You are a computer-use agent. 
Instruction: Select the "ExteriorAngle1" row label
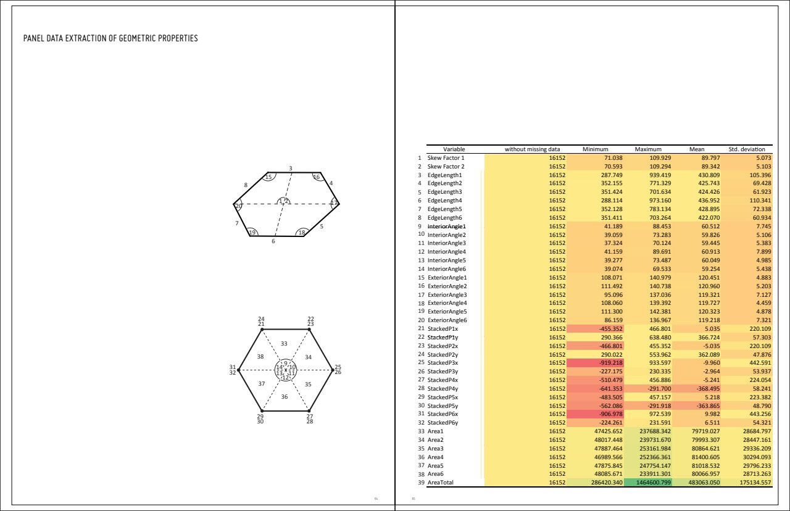coord(447,278)
